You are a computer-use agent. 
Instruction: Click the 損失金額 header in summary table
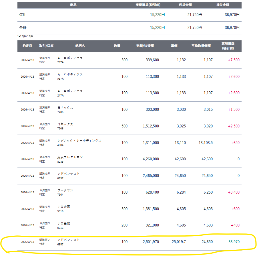(223, 5)
